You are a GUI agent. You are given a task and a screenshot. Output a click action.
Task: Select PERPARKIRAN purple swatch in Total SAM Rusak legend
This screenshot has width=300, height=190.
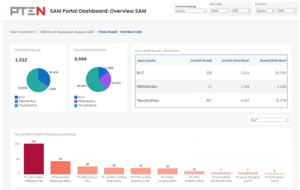(x=16, y=102)
